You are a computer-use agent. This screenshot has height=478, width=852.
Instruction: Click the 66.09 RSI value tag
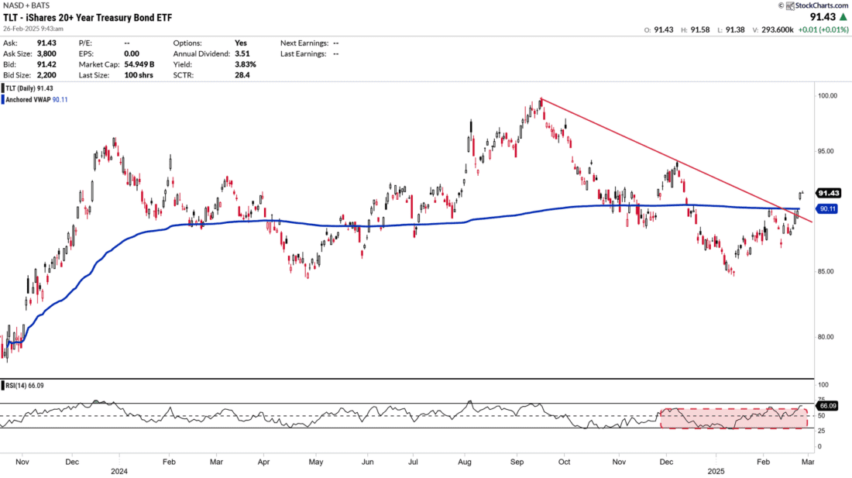(x=830, y=405)
